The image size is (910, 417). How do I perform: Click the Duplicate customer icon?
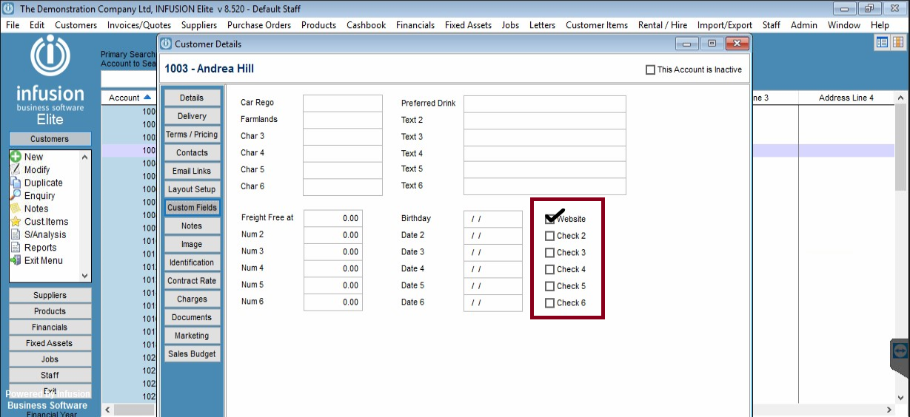(x=16, y=183)
